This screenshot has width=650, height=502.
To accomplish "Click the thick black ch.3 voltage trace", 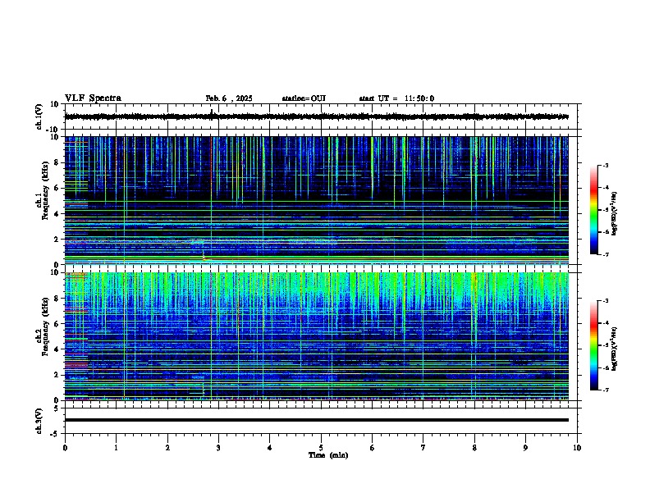I will click(x=317, y=420).
